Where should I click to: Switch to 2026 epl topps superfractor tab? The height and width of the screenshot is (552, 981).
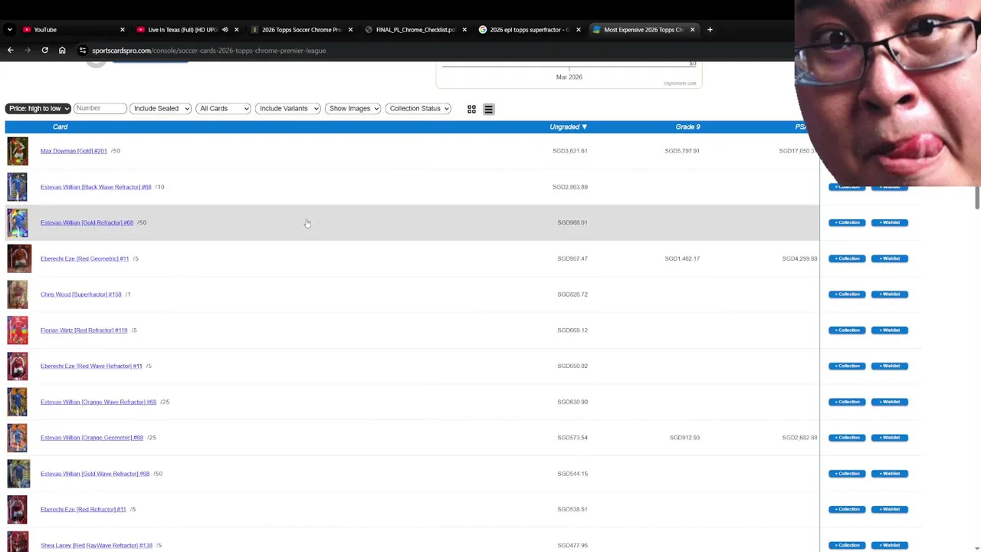pyautogui.click(x=529, y=30)
